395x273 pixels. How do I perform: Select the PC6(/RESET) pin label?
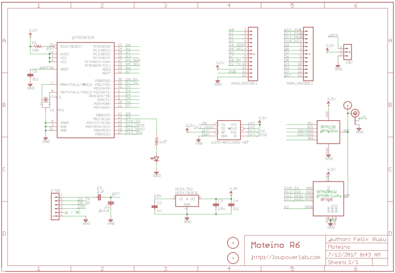click(x=71, y=47)
